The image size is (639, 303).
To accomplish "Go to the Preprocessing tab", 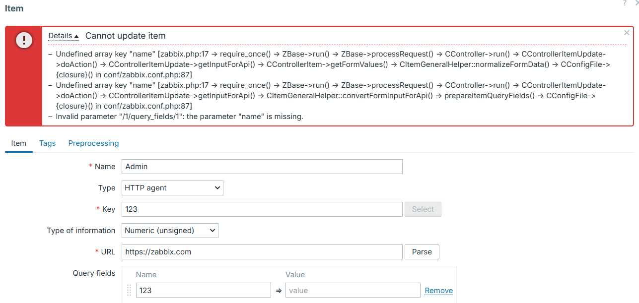I will point(93,143).
